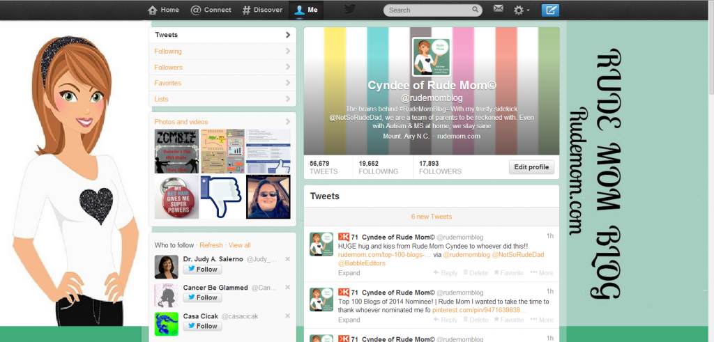Open the thumbs-down photo thumbnail
The width and height of the screenshot is (714, 342).
[x=222, y=197]
